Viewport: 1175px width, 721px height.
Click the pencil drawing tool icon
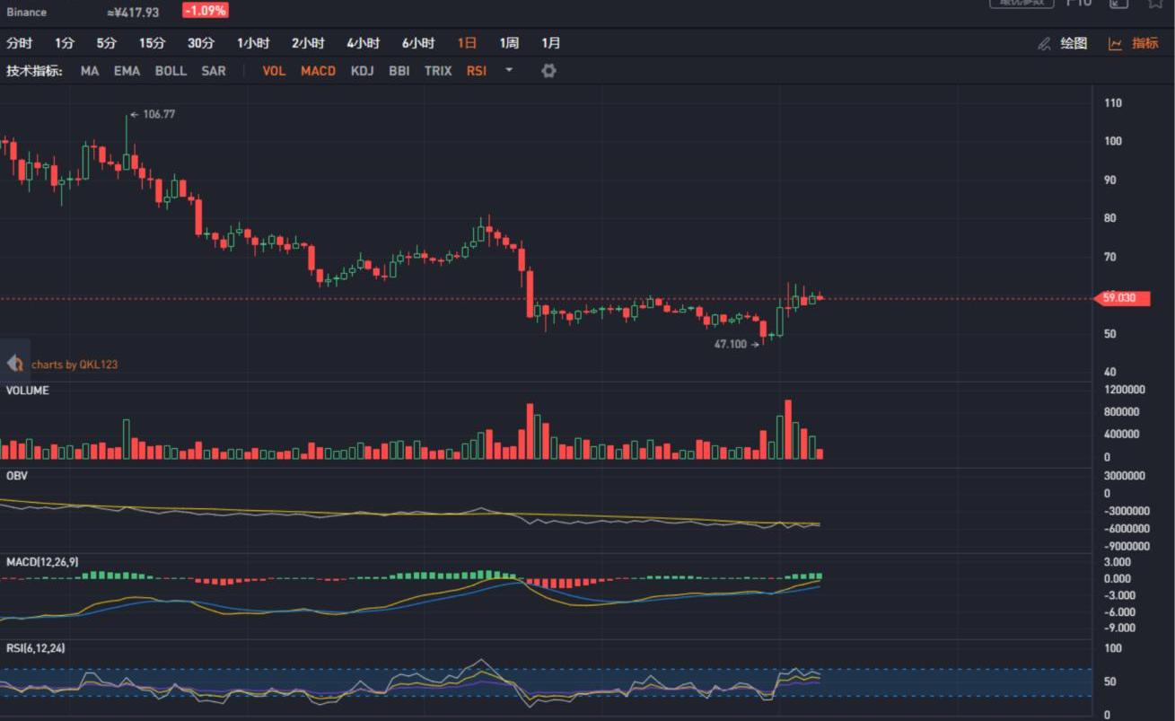click(x=1044, y=43)
